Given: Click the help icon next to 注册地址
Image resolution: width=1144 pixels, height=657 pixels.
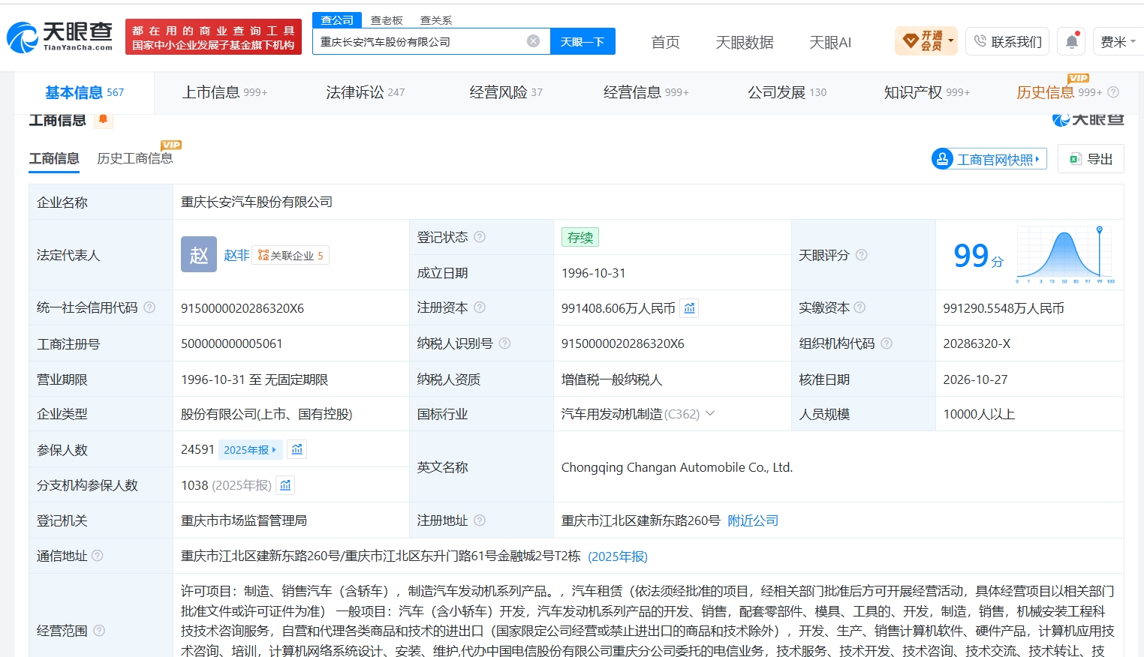Looking at the screenshot, I should pos(480,520).
